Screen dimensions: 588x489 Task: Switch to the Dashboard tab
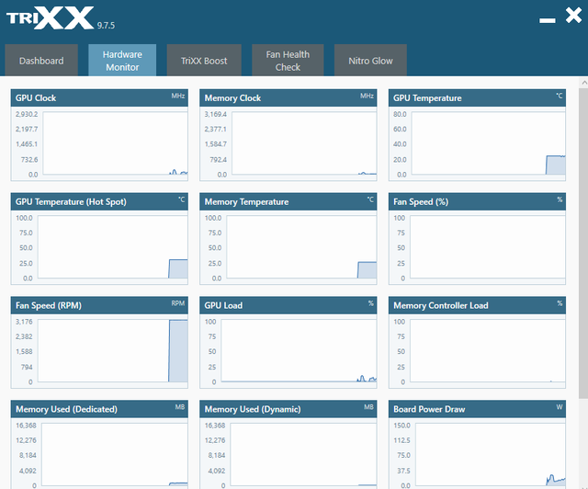click(41, 61)
